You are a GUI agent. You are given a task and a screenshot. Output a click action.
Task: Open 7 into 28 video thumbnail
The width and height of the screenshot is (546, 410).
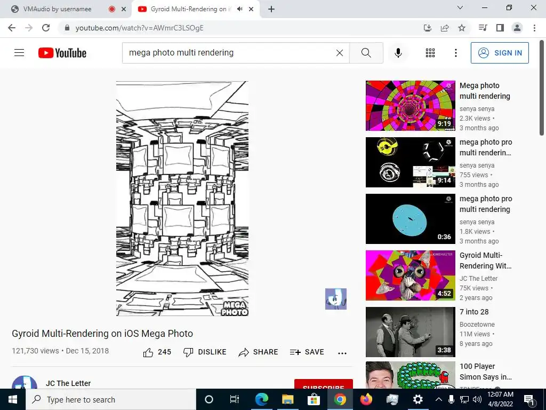[x=410, y=332]
